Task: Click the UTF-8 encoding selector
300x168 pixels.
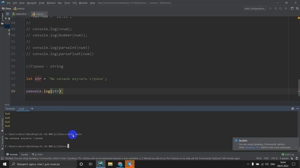Action: (274, 158)
